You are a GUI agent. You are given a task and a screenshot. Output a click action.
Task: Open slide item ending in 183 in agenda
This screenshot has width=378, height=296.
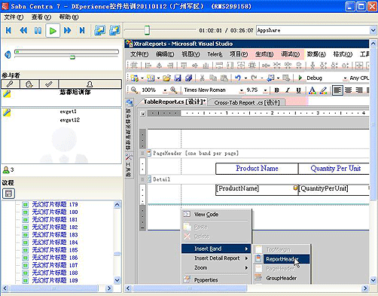pyautogui.click(x=55, y=235)
